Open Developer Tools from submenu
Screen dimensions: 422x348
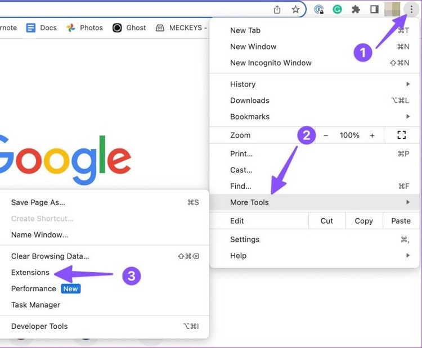point(105,326)
